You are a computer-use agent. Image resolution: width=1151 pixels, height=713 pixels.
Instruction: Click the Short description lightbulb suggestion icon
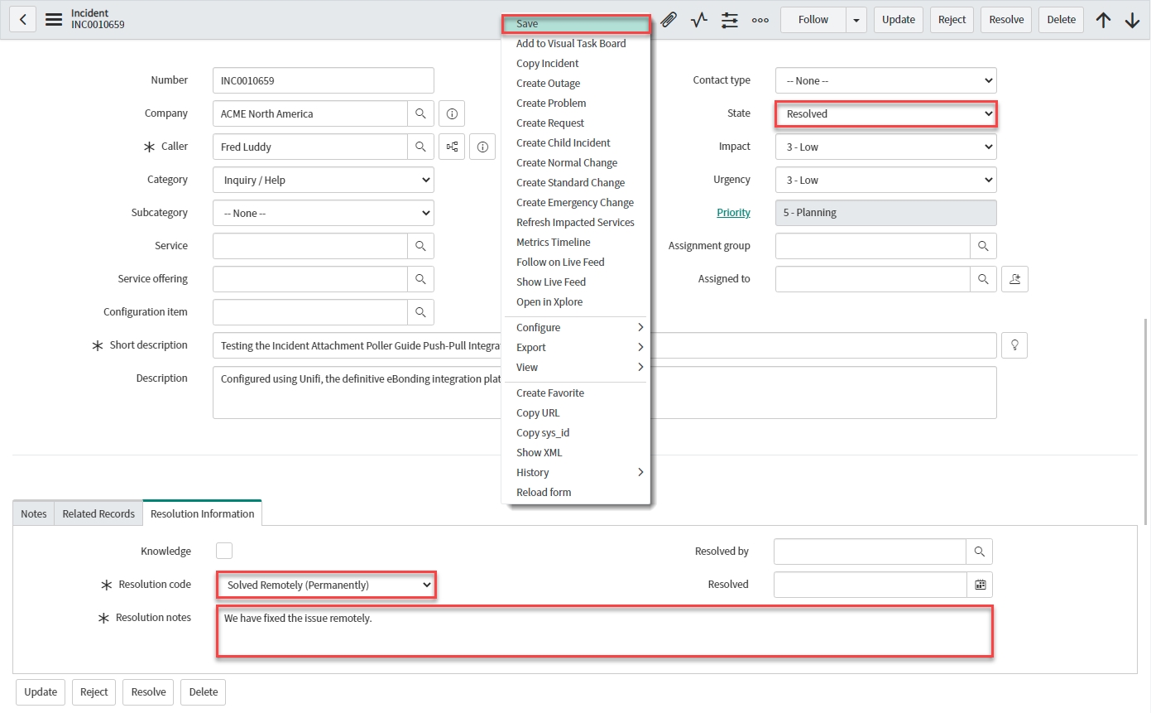(1014, 345)
